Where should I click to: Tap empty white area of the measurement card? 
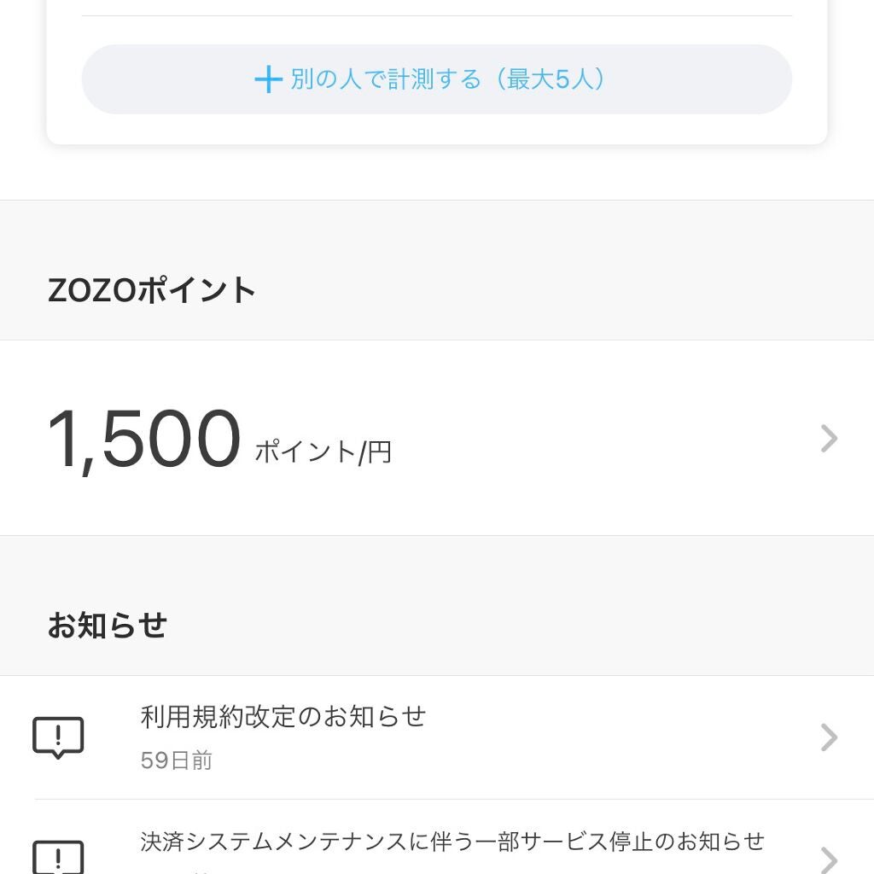pyautogui.click(x=437, y=128)
